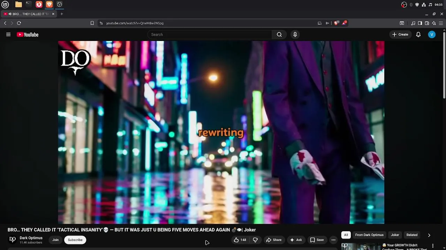This screenshot has width=446, height=250.
Task: Select the From Dark Optimus chip
Action: pos(369,235)
